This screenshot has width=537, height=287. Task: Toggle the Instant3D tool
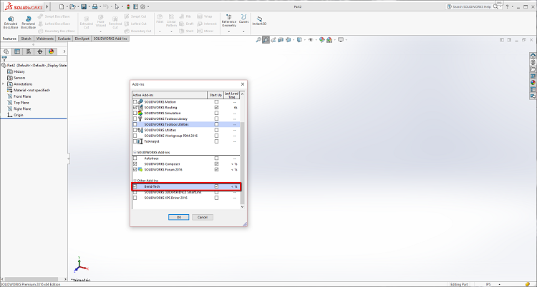tap(259, 21)
